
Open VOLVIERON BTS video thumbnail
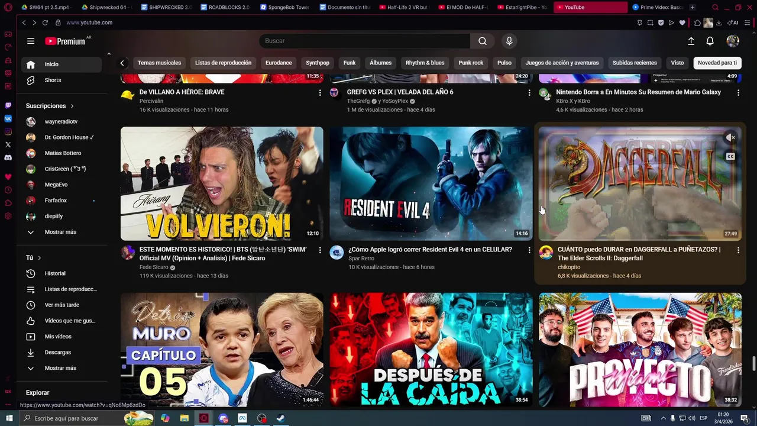click(222, 183)
